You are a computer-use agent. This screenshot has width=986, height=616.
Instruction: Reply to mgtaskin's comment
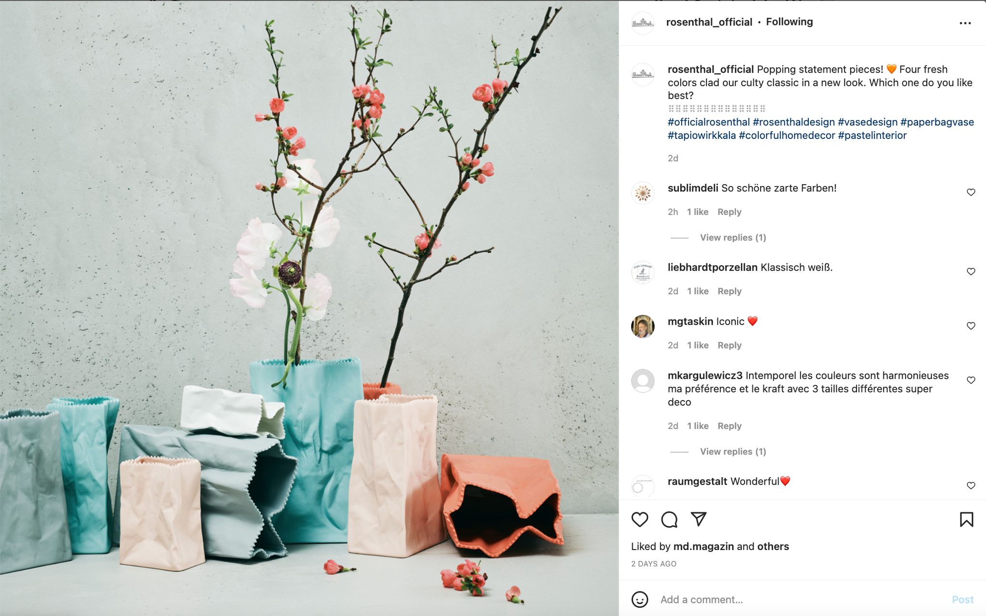pyautogui.click(x=729, y=345)
